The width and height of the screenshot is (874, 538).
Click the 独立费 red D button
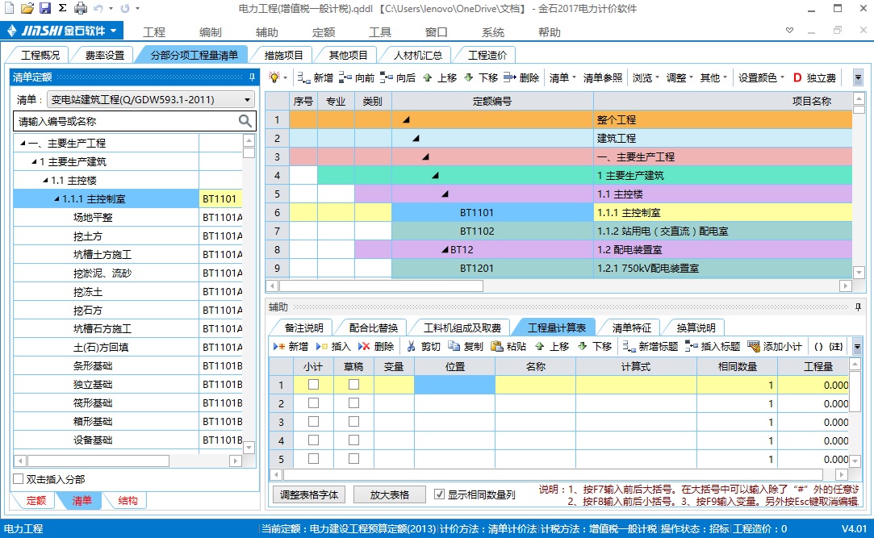tap(814, 77)
